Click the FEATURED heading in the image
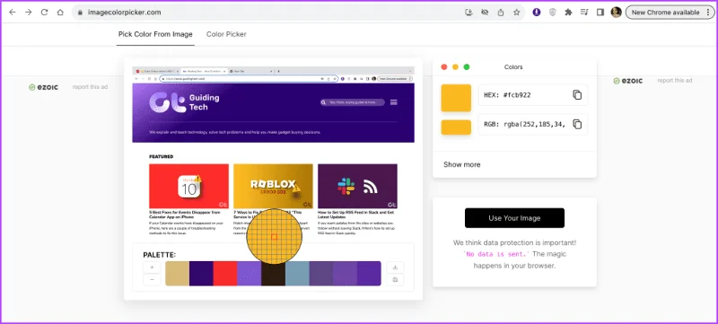The height and width of the screenshot is (324, 718). click(x=162, y=156)
